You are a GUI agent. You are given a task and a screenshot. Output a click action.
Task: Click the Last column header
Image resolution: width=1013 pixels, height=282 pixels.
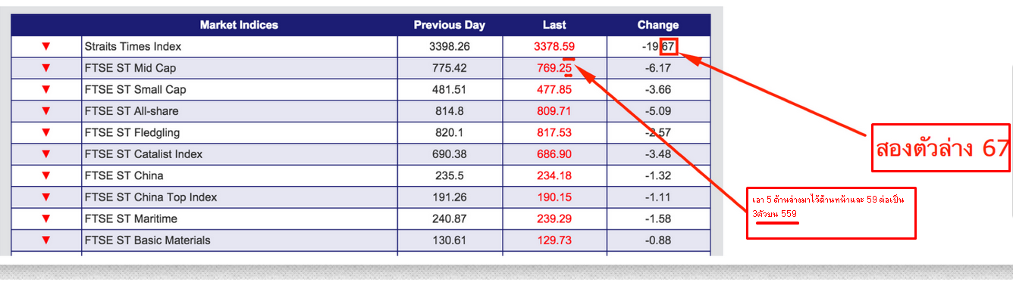point(554,25)
